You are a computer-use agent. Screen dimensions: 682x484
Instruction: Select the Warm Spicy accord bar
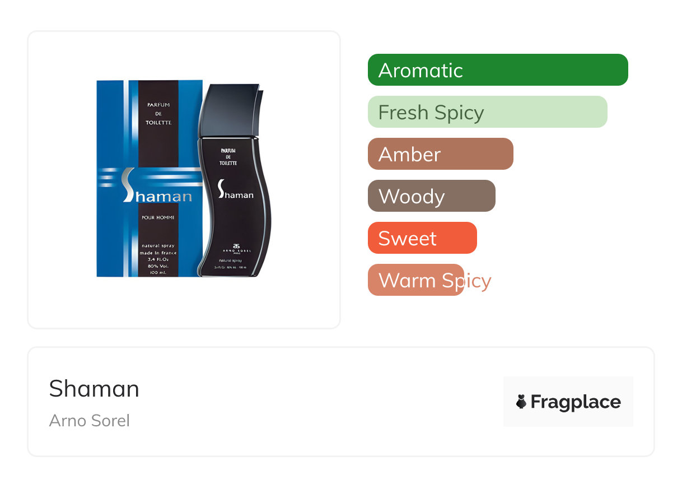pyautogui.click(x=416, y=280)
